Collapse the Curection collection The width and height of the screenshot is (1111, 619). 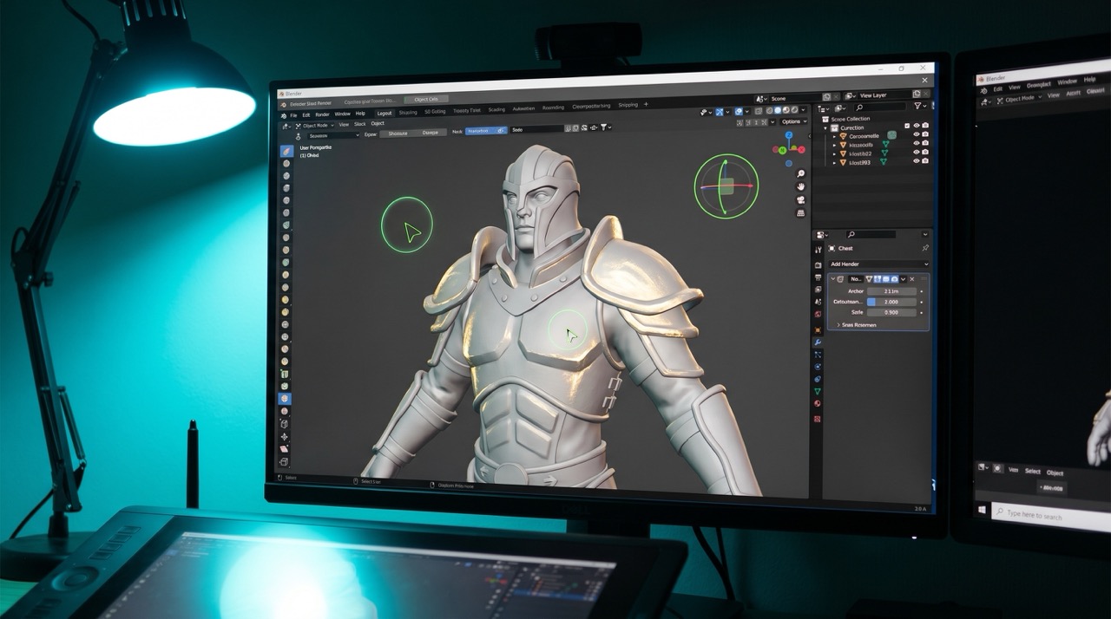[x=825, y=128]
